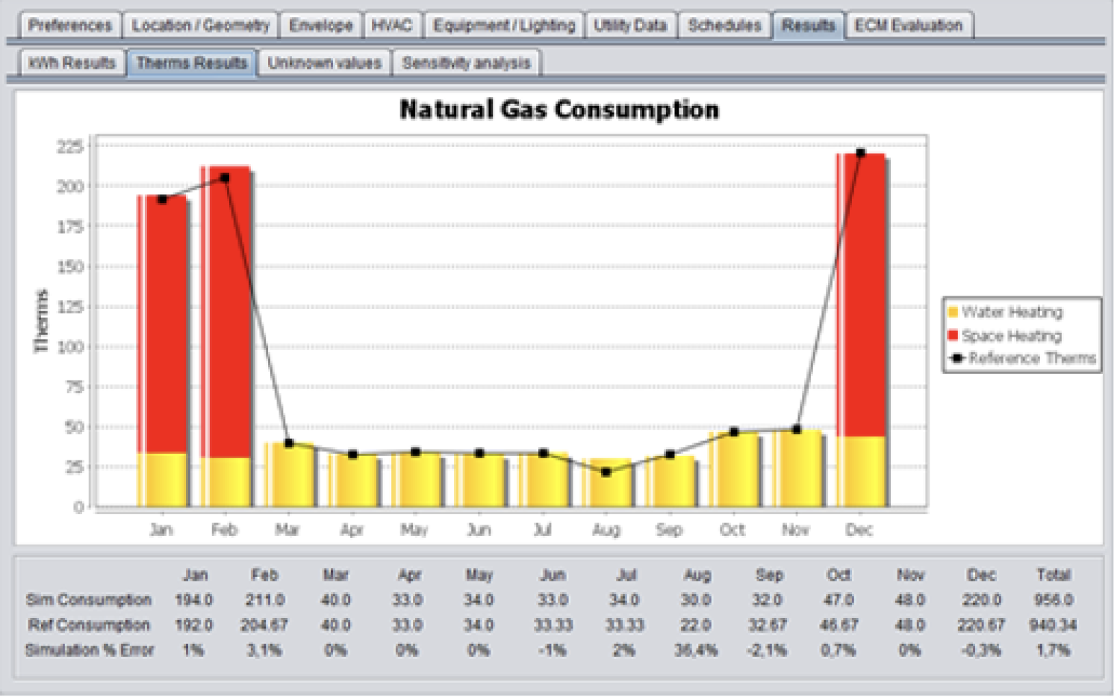Screen dimensions: 1120x700
Task: Switch to the Schedules tab
Action: pos(724,25)
